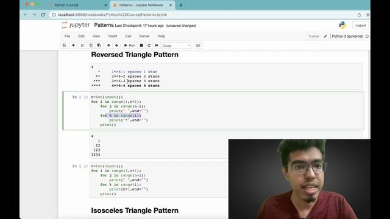The image size is (390, 219).
Task: Rename the Patterns notebook title
Action: tap(104, 25)
